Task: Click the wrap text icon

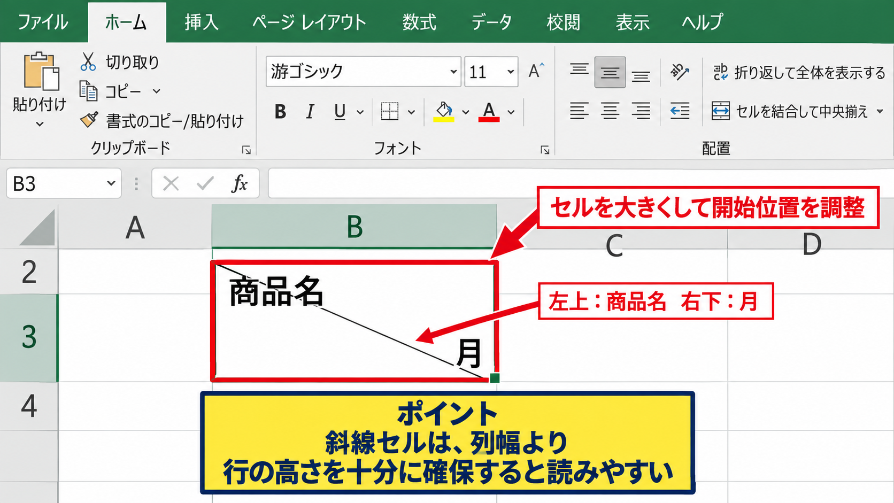Action: pos(720,72)
